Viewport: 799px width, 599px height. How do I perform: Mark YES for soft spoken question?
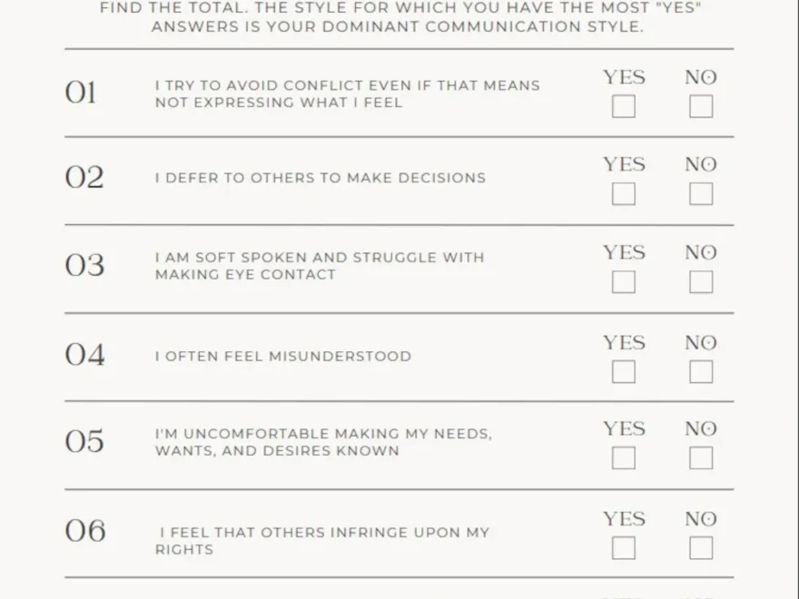(623, 282)
